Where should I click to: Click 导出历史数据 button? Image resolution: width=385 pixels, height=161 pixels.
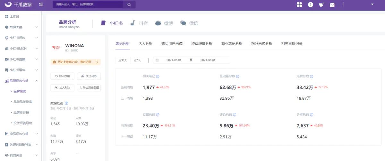(89, 87)
